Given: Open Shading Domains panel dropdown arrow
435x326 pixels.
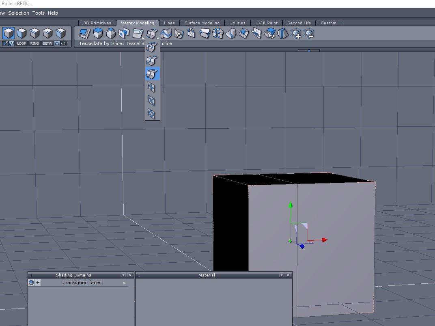Looking at the screenshot, I should [x=123, y=275].
